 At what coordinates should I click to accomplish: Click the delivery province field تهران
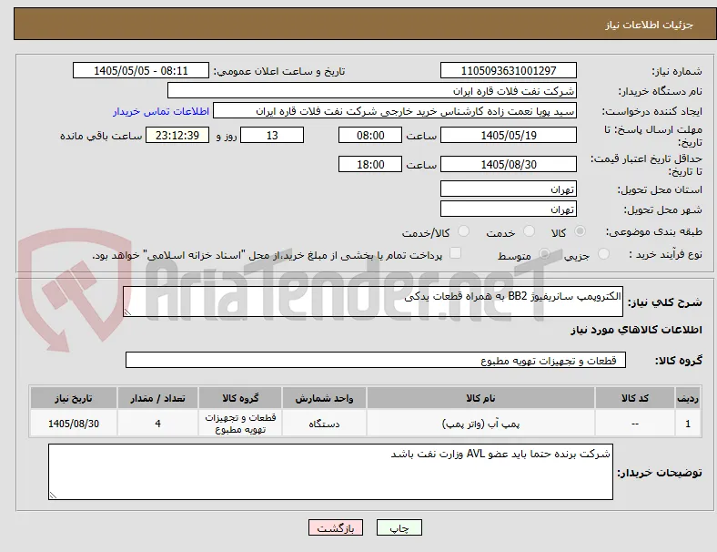click(x=509, y=189)
